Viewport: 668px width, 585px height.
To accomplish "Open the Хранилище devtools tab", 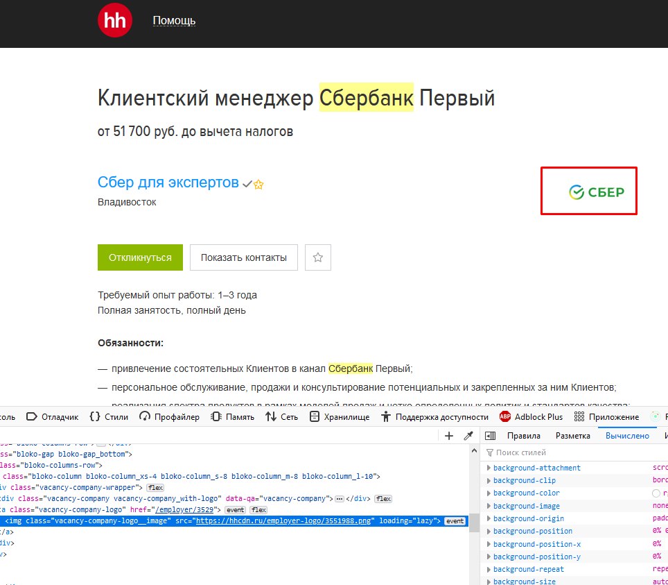I will (340, 417).
